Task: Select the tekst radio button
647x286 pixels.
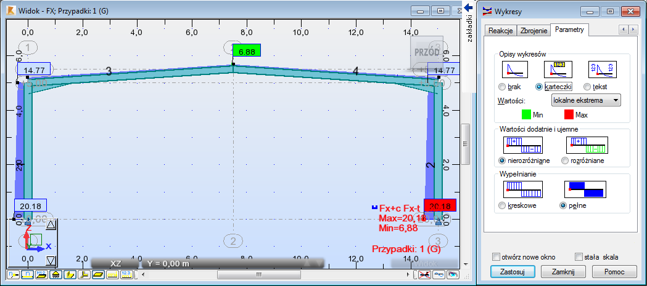Action: [587, 87]
